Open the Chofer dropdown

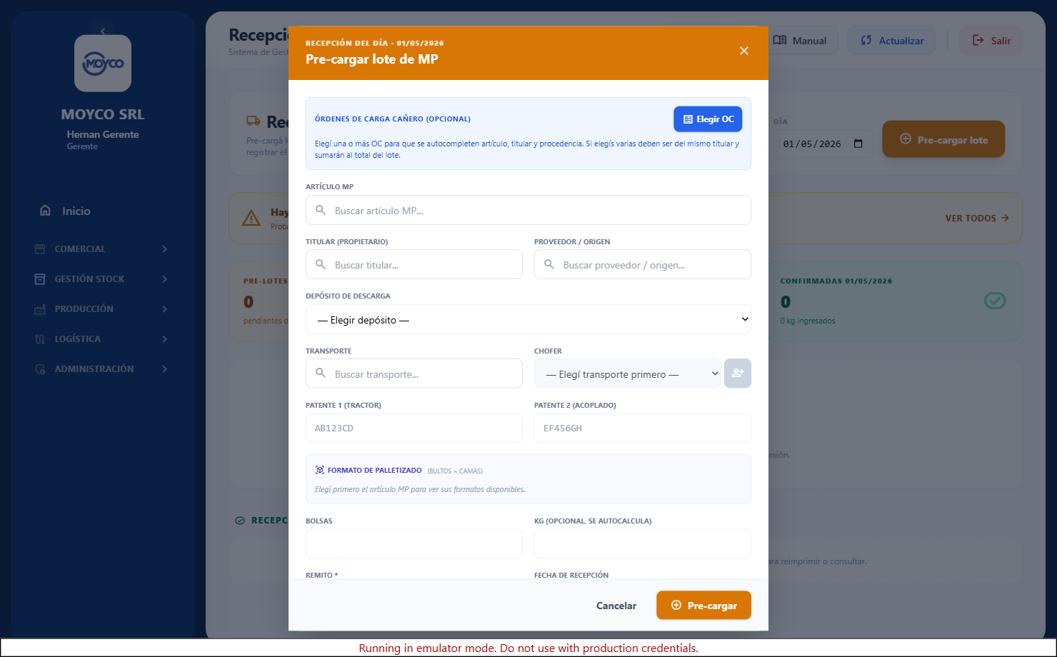[628, 373]
